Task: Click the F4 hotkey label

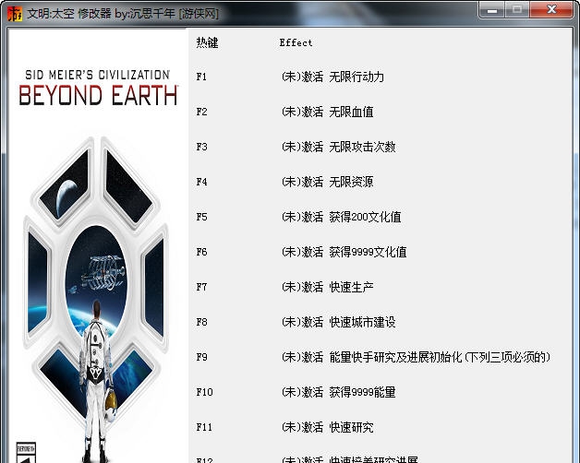Action: [x=201, y=182]
